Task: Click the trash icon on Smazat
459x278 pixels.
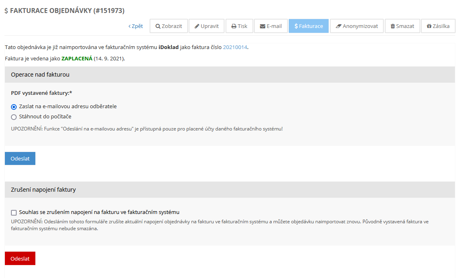Action: coord(393,26)
